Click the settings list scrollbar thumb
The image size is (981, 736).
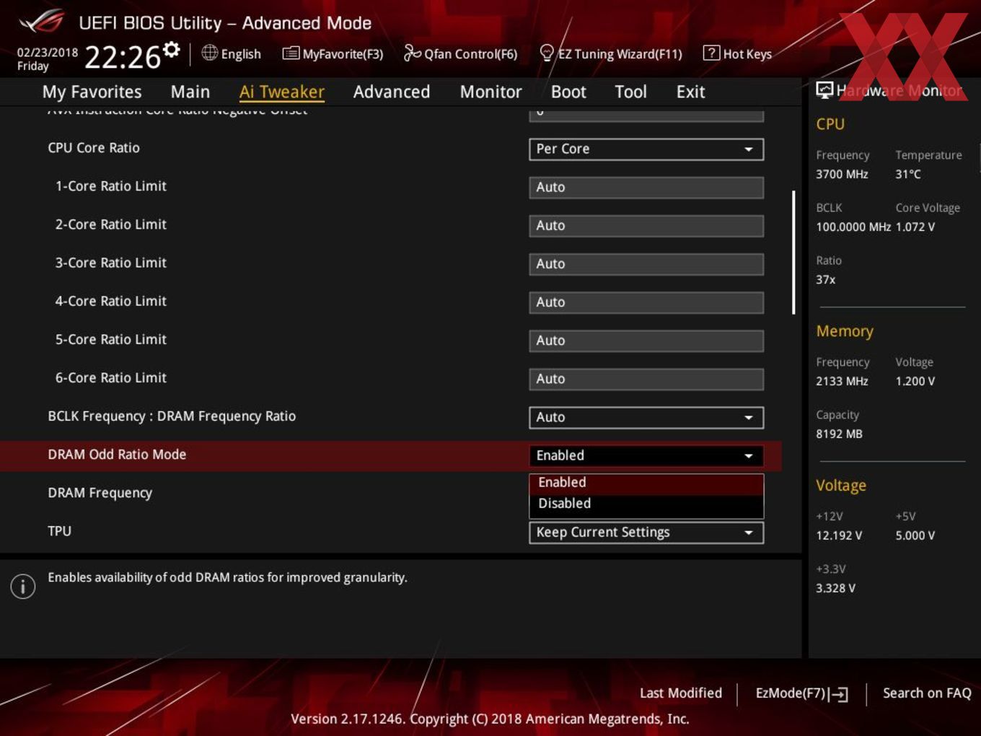(x=793, y=253)
